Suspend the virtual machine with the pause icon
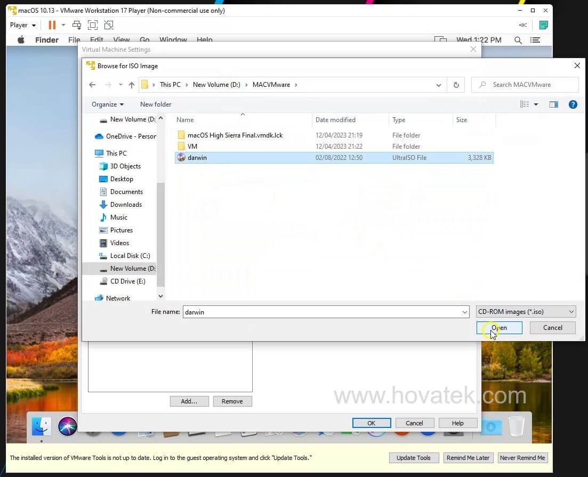Screen dimensions: 588x477 pyautogui.click(x=52, y=25)
